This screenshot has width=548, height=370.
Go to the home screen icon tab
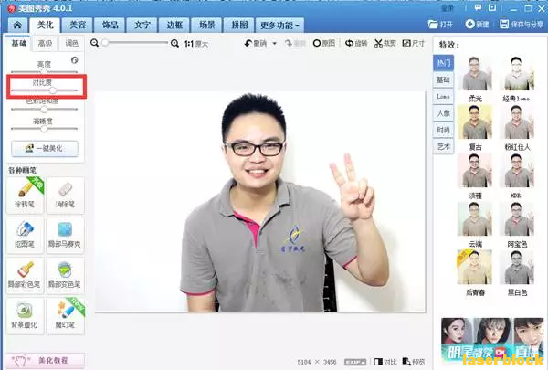17,26
